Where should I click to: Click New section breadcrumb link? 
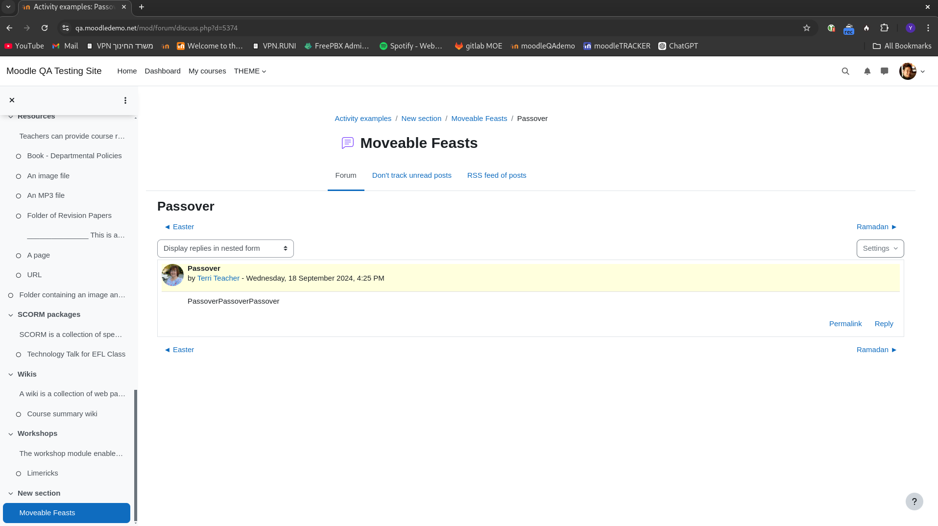coord(421,119)
